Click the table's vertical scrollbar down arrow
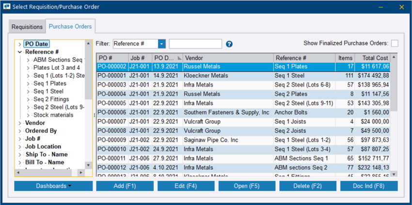412x205 pixels. pos(394,174)
